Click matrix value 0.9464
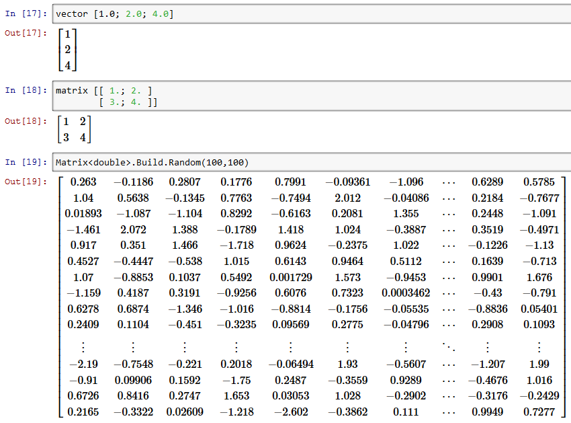Screen dimensions: 571x423 point(347,262)
